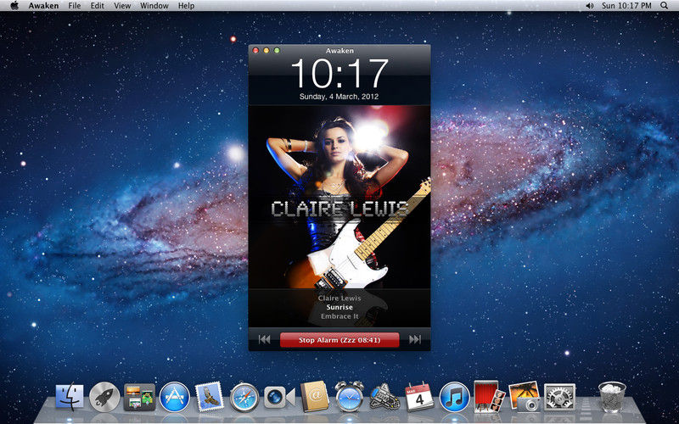Open Mail stamp icon in Dock
Screen dimensions: 679x424
(210, 396)
